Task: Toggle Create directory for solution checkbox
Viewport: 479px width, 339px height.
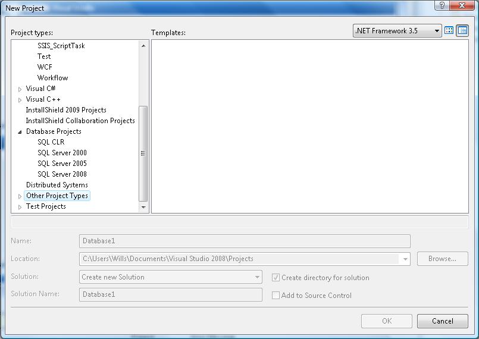Action: (275, 277)
